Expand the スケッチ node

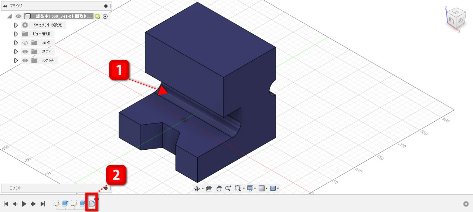tap(16, 60)
